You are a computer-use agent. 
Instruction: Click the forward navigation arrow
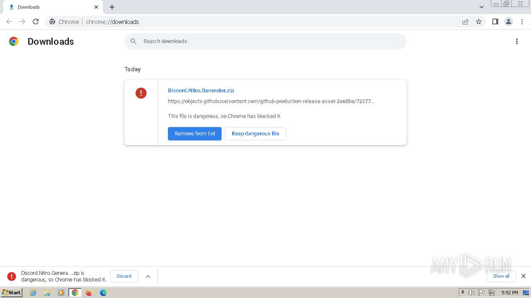22,22
